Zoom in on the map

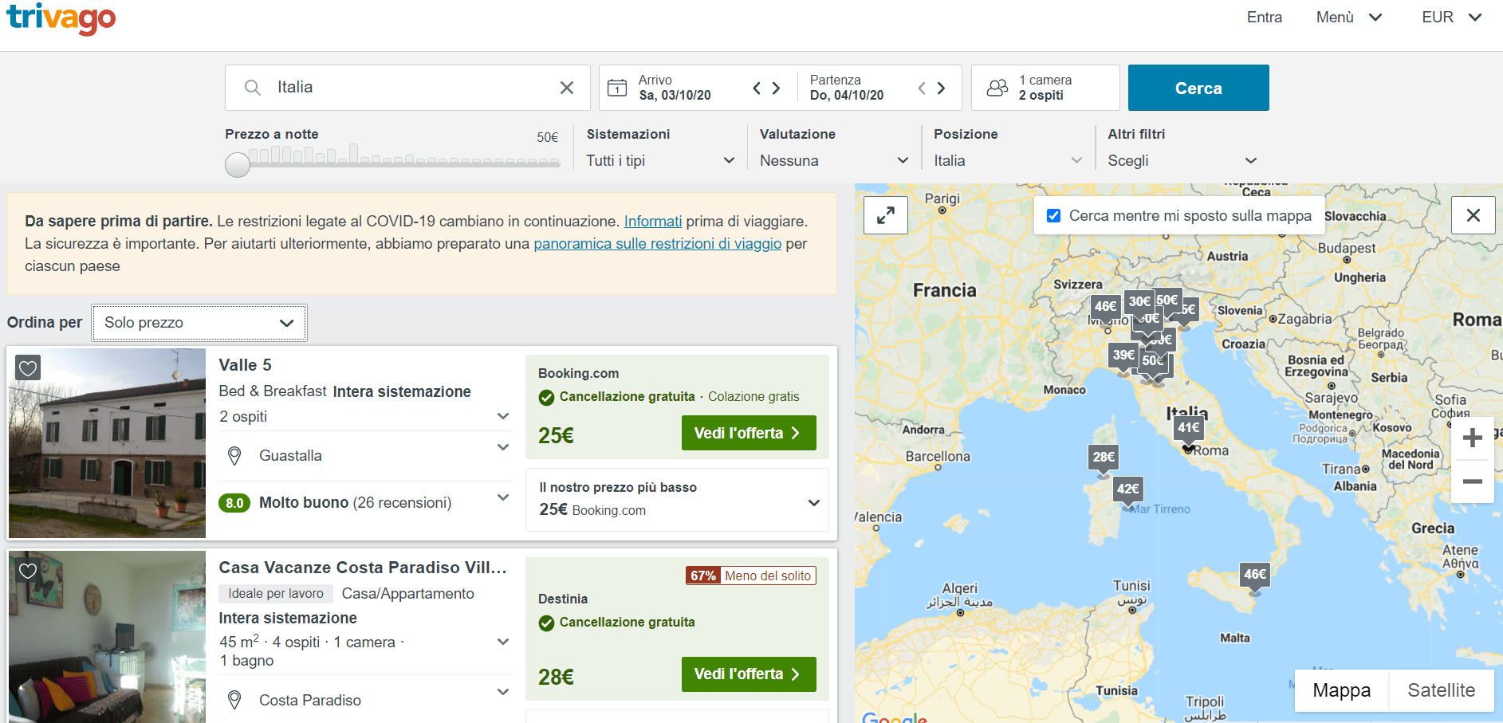click(1473, 438)
